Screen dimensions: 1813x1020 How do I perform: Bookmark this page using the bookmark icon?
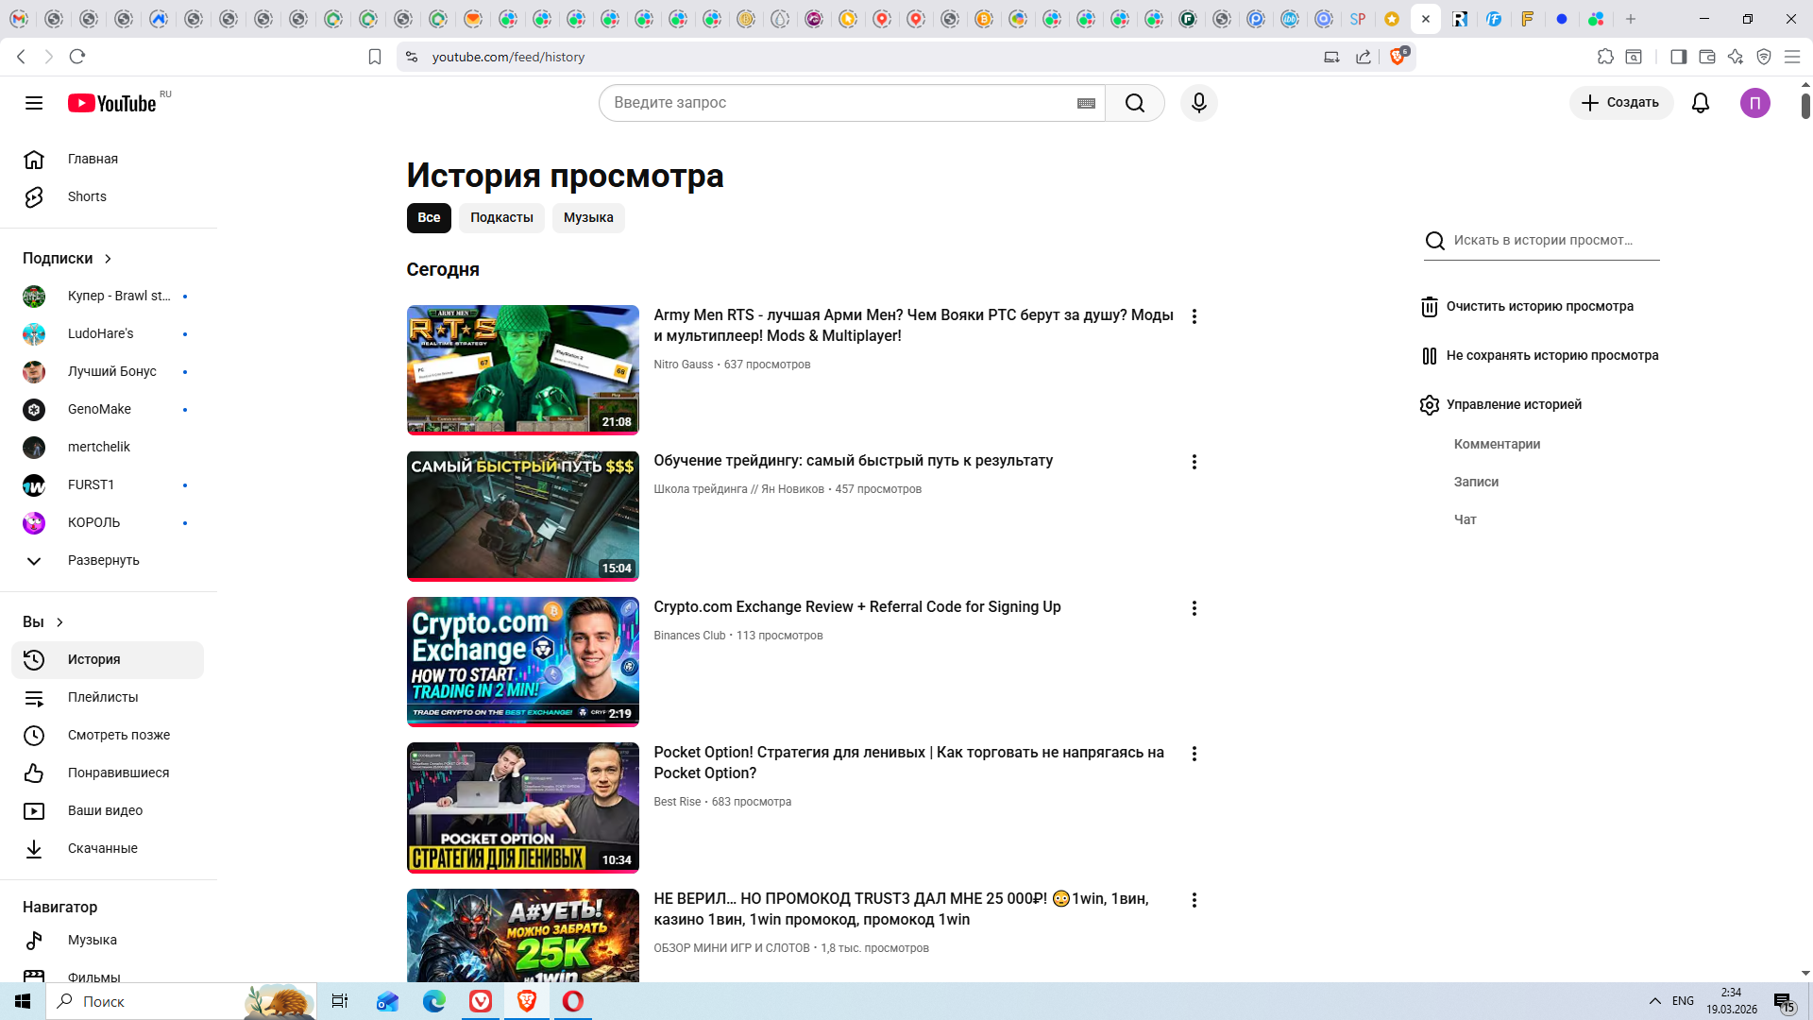[375, 57]
